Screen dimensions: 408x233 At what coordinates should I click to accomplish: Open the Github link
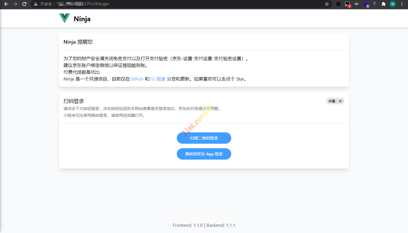[x=137, y=79]
